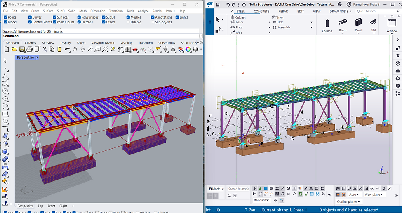Click the red car icon in Rhino toolbar
The width and height of the screenshot is (402, 213).
coord(135,49)
